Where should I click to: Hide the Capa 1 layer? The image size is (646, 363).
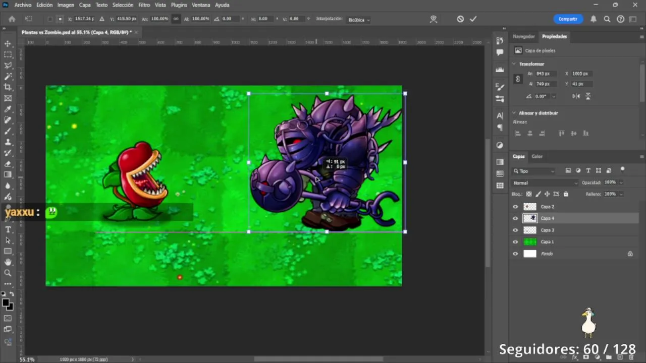515,242
